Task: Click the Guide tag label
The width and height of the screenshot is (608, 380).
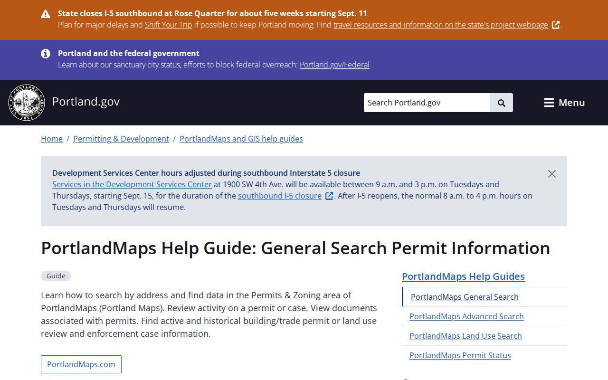Action: (x=56, y=276)
